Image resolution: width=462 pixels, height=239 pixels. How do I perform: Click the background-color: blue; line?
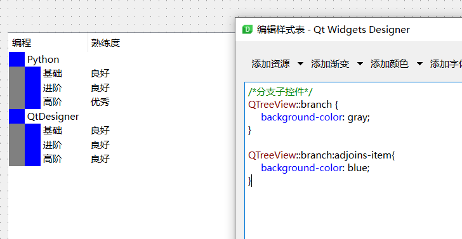coord(315,168)
